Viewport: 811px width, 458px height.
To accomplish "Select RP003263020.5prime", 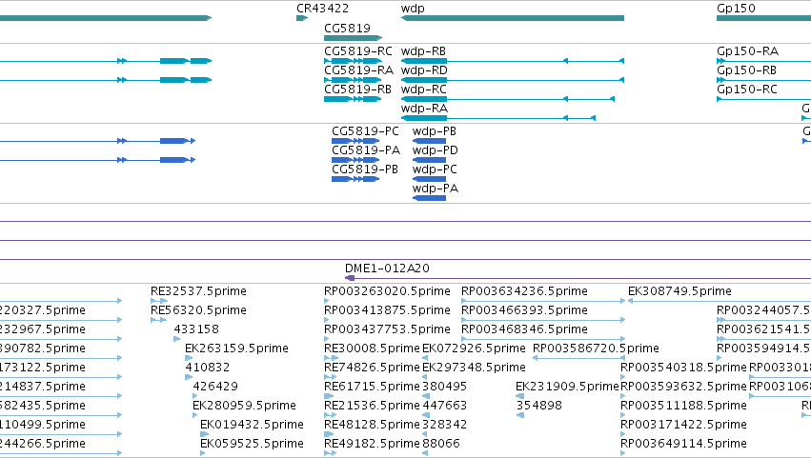I will click(387, 291).
